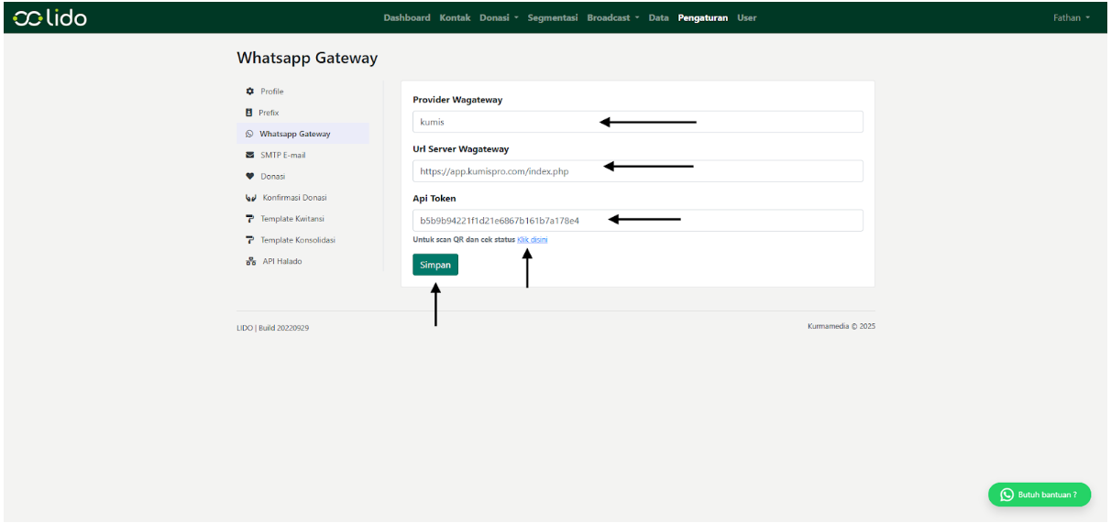Expand the Donasi dropdown in navbar
This screenshot has height=523, width=1111.
point(499,17)
